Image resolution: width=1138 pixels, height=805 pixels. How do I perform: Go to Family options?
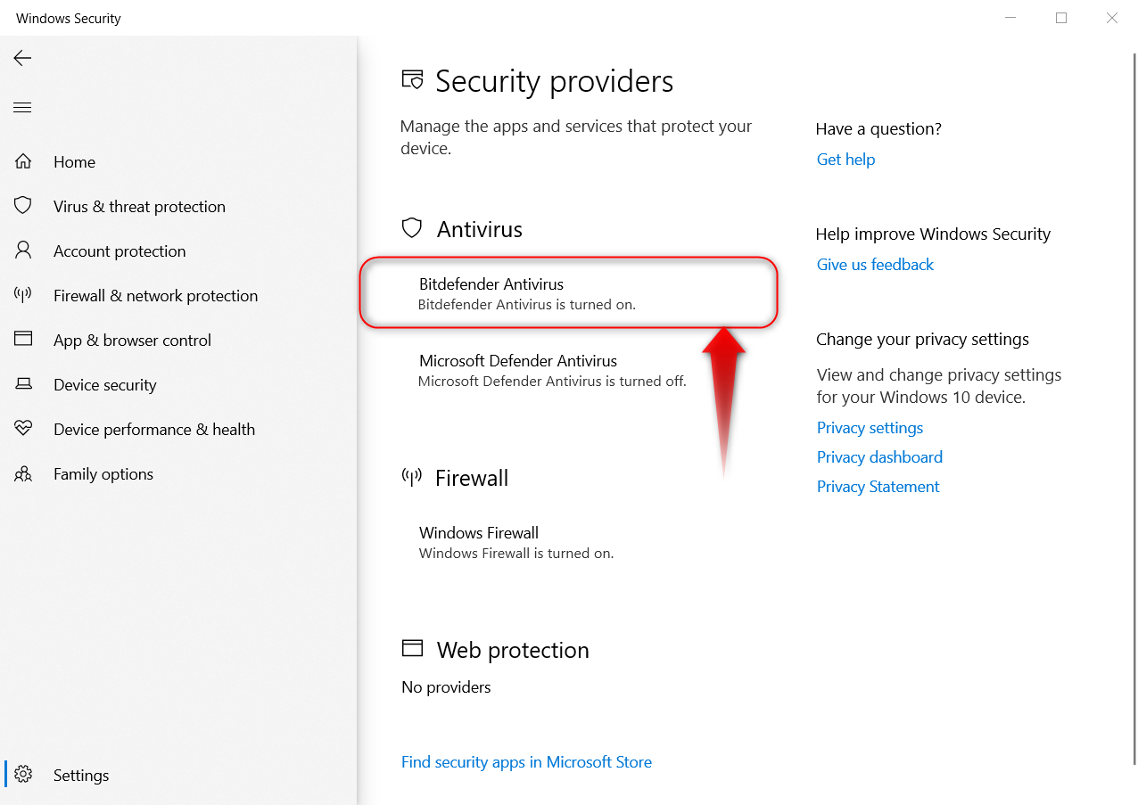click(x=103, y=474)
